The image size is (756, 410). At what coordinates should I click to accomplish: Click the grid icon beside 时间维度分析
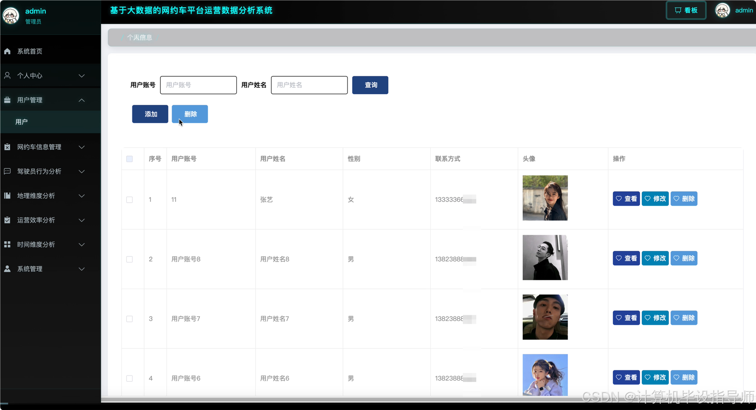7,244
